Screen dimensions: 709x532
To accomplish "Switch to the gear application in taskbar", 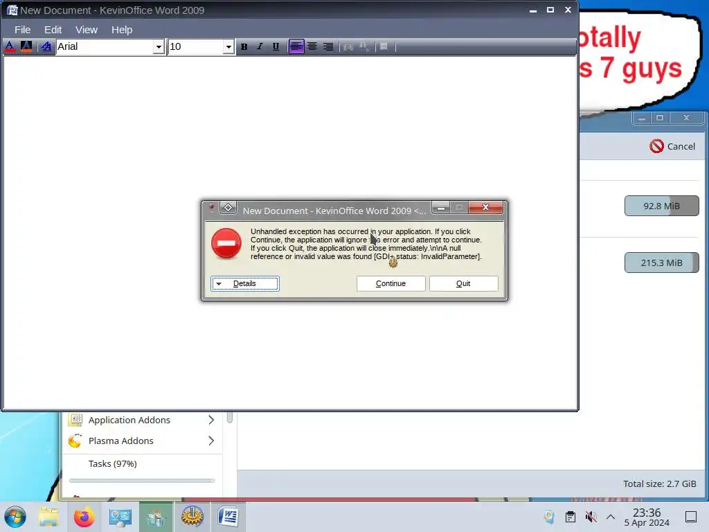I will tap(192, 517).
